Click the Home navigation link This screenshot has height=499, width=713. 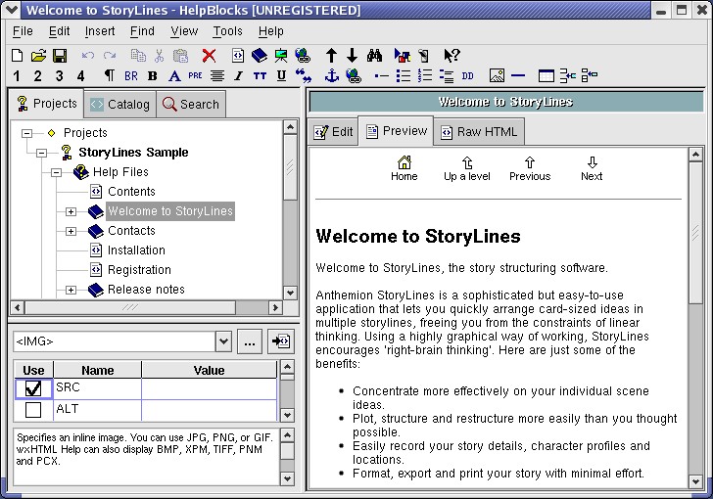pyautogui.click(x=404, y=168)
